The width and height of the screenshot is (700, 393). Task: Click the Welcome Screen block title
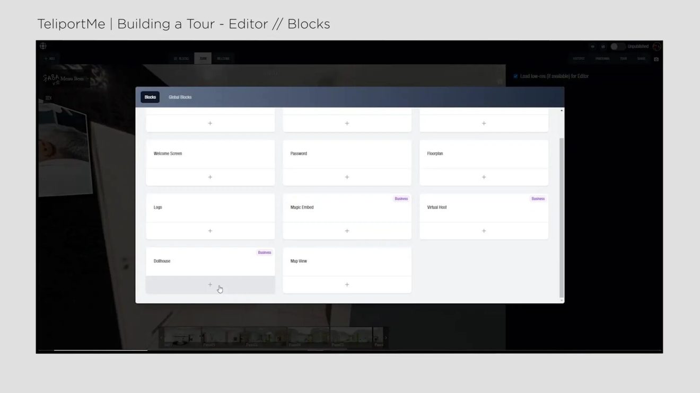pyautogui.click(x=168, y=154)
